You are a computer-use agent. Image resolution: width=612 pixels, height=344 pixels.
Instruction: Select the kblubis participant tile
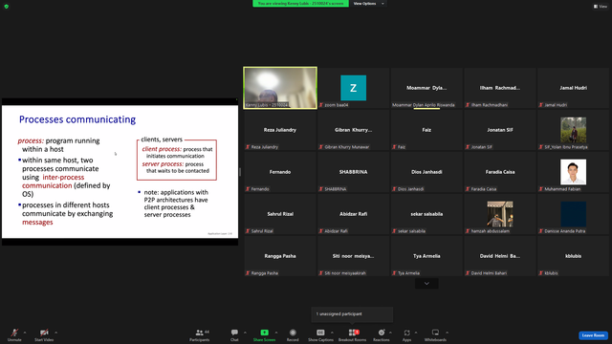(x=573, y=256)
